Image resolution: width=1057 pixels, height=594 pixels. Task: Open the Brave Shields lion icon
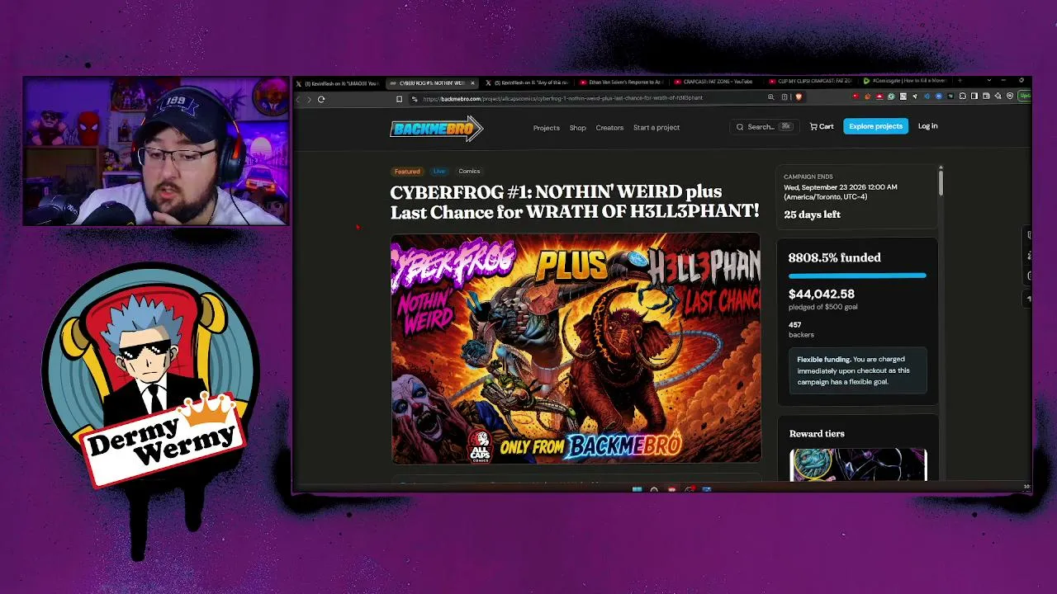point(799,97)
